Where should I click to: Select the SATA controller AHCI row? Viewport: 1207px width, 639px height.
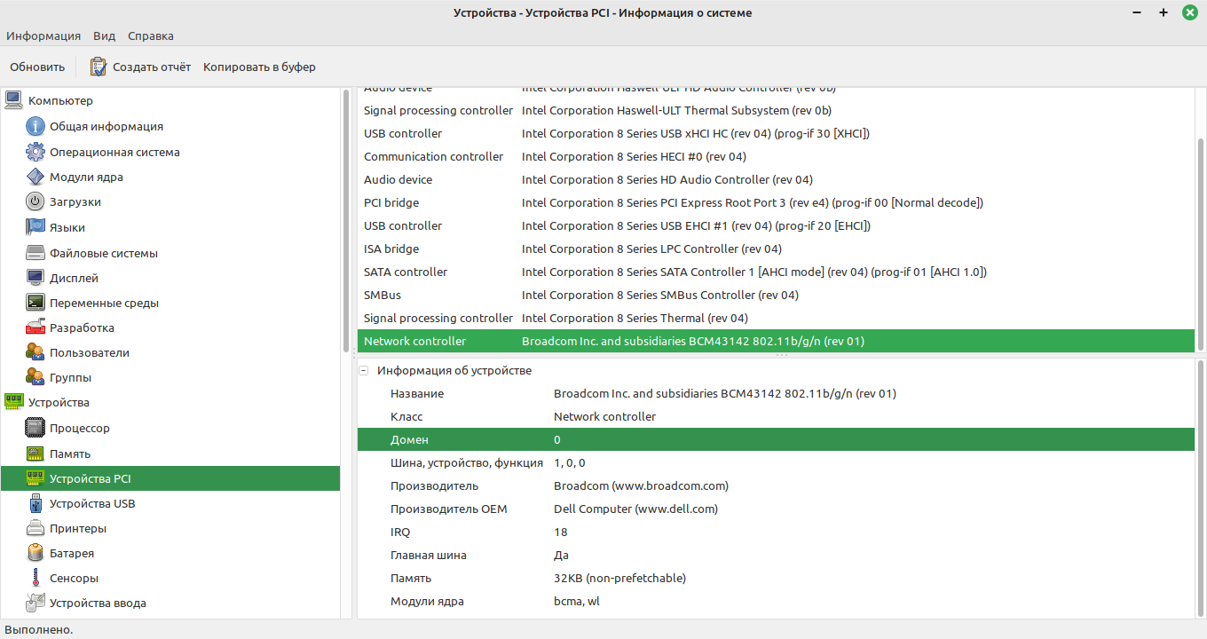pos(776,272)
